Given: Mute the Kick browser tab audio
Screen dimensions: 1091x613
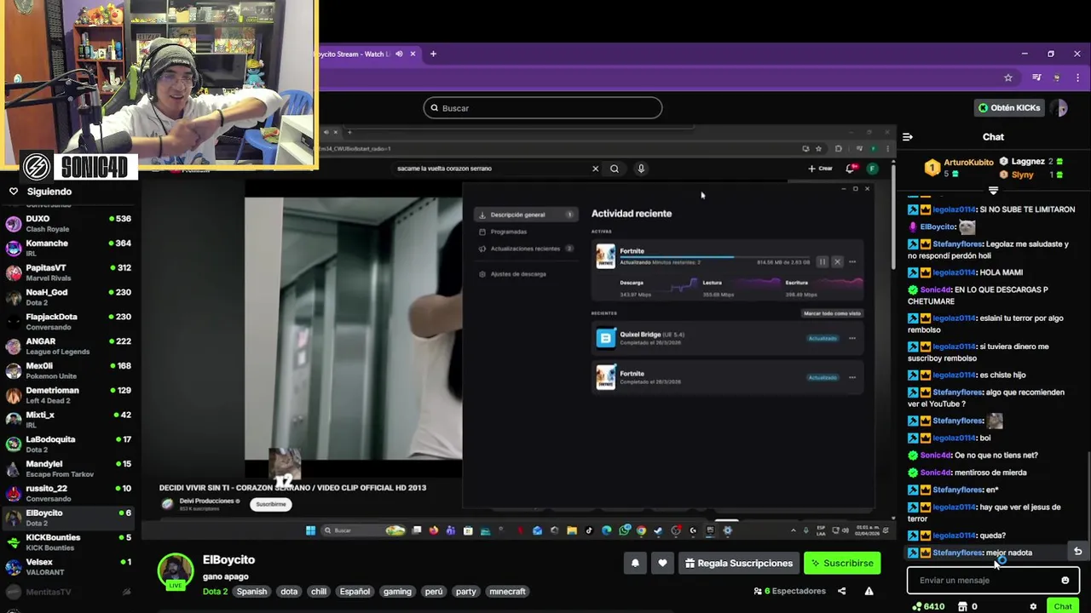Looking at the screenshot, I should click(x=399, y=54).
